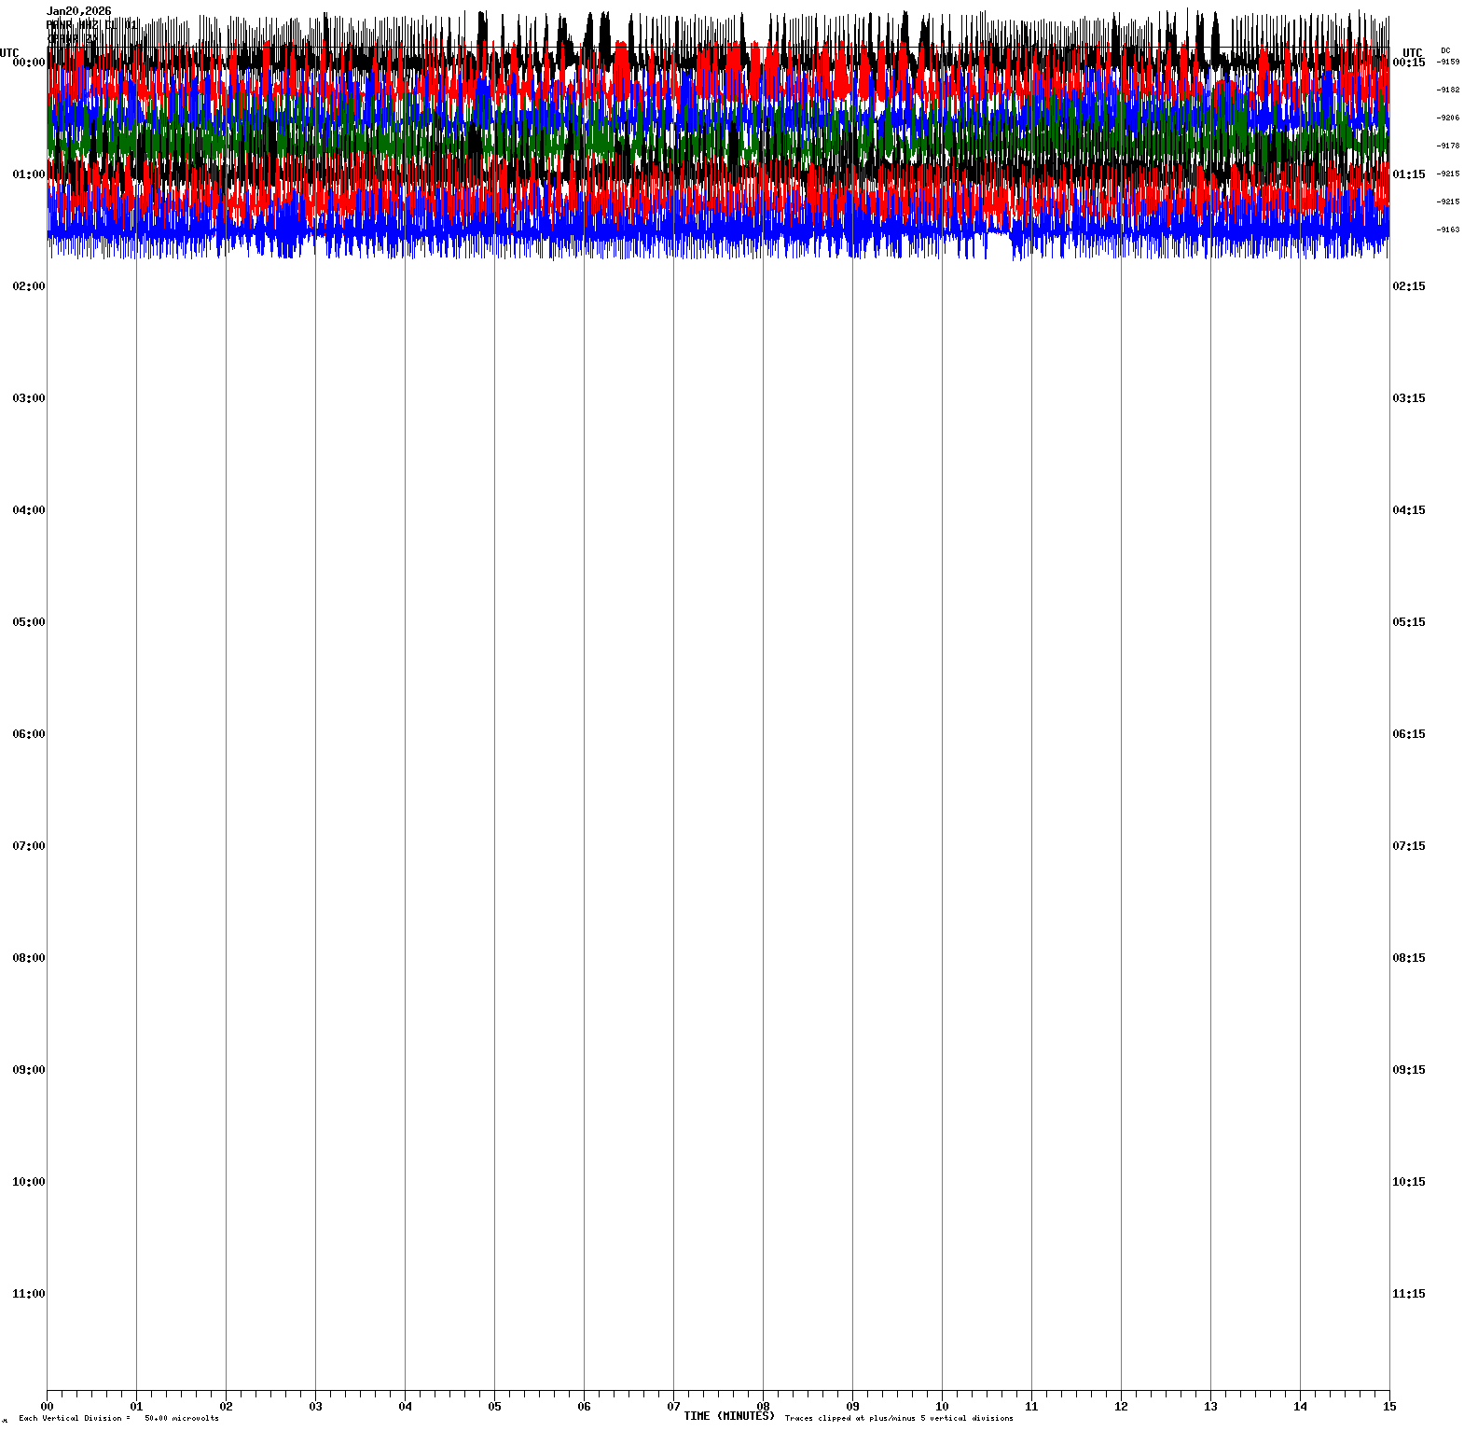The width and height of the screenshot is (1464, 1431).
Task: Click the Traces clipped footer note
Action: 899,1419
